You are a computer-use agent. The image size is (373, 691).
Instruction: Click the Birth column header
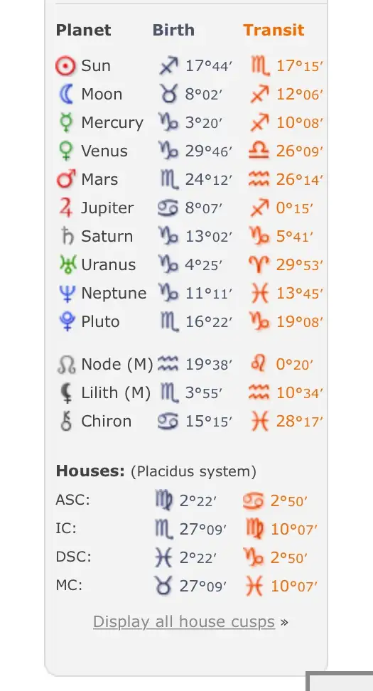coord(173,30)
